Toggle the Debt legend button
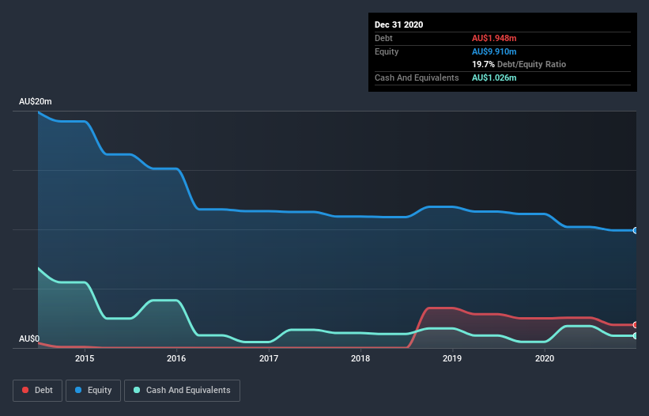Screen dimensions: 649x416 pyautogui.click(x=37, y=391)
